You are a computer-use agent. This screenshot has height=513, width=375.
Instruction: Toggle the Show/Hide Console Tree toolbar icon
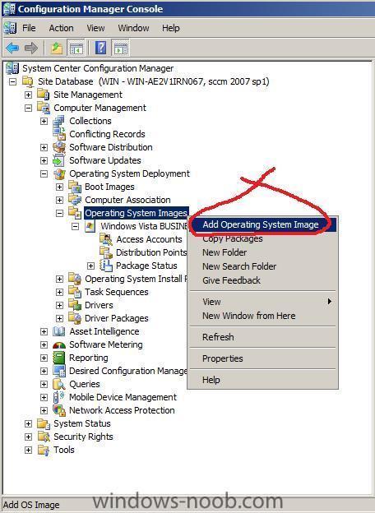point(76,49)
